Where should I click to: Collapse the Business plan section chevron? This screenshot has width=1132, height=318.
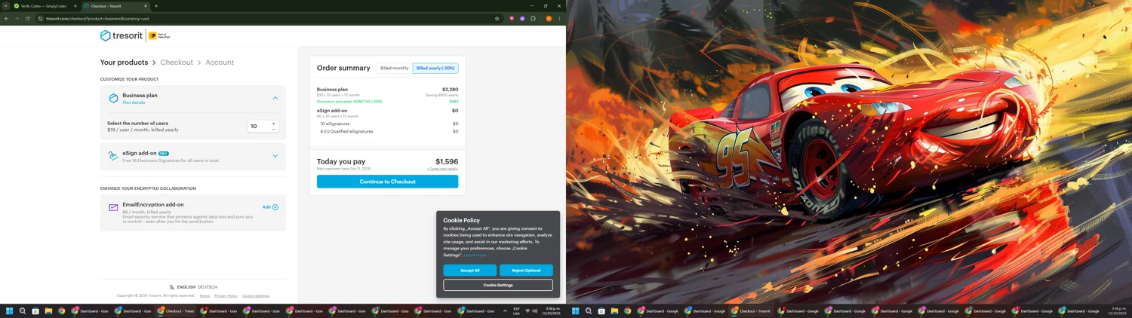click(275, 98)
